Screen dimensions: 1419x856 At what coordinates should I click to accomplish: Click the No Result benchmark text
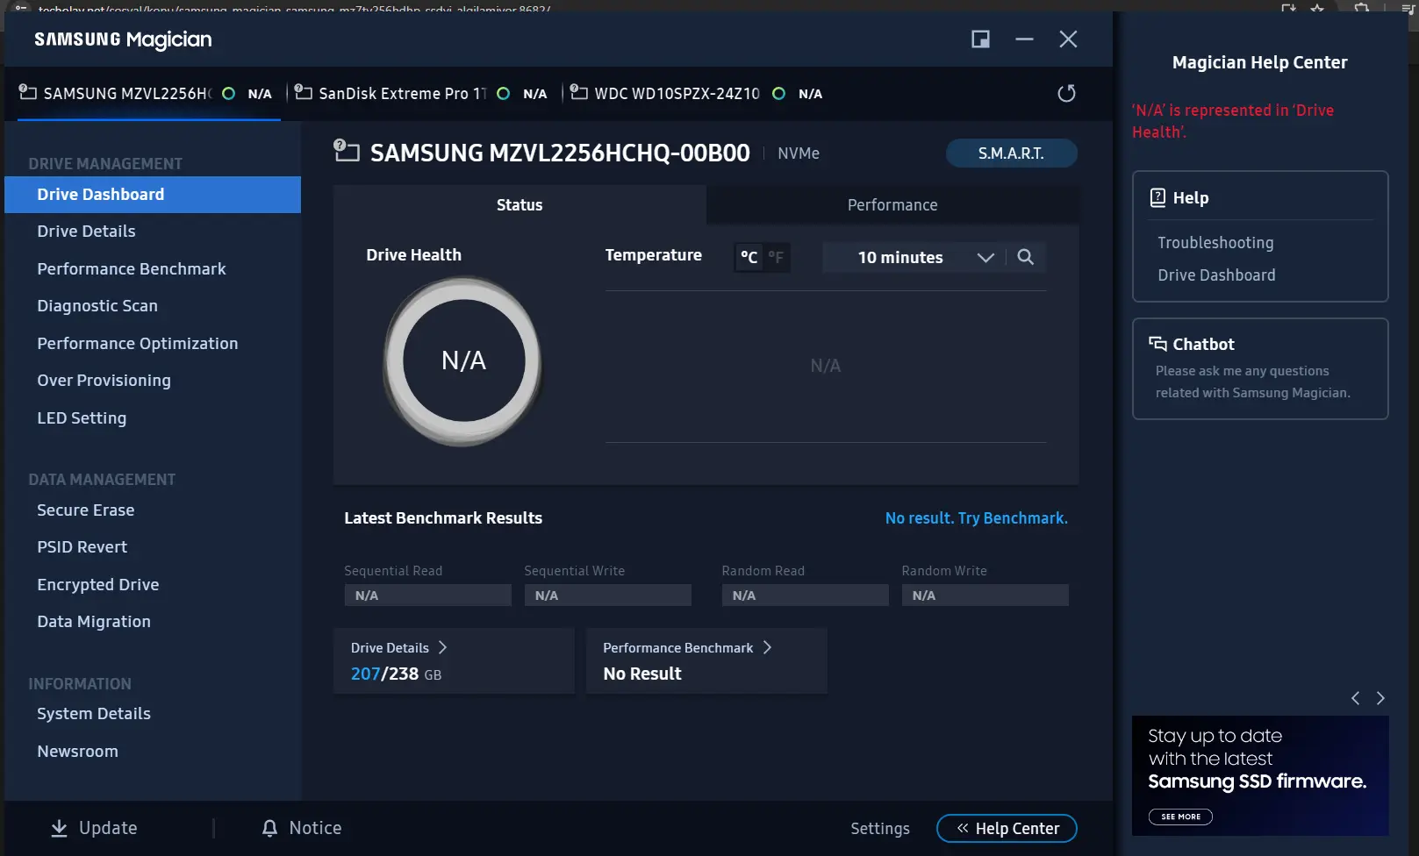[642, 674]
